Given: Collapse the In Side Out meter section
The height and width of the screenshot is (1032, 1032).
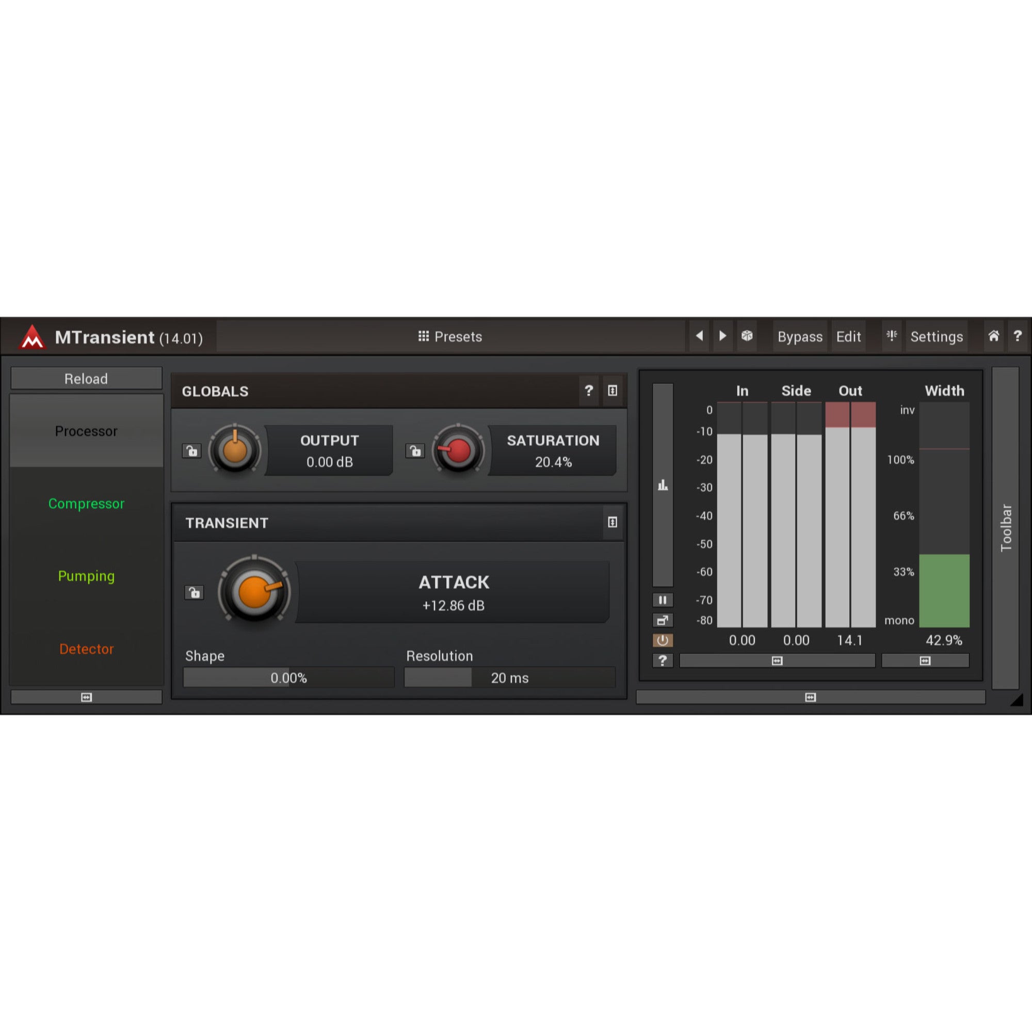Looking at the screenshot, I should click(x=777, y=661).
